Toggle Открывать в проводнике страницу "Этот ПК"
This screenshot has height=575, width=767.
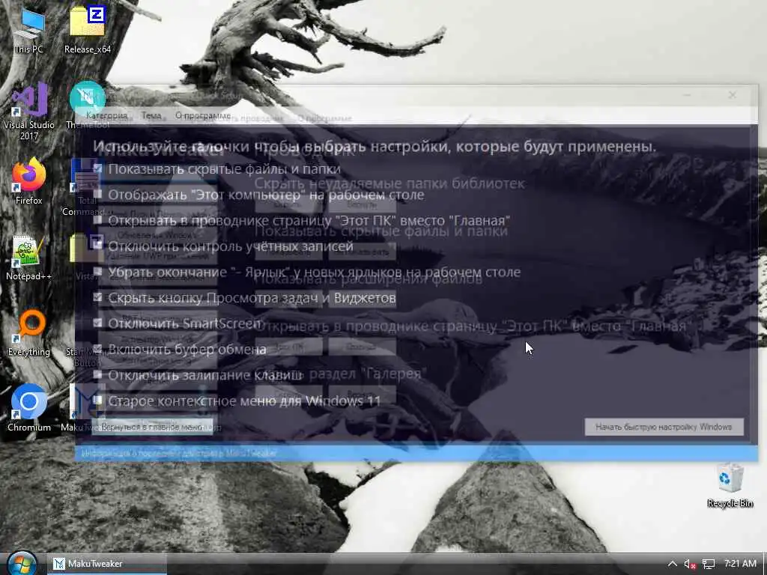pos(98,220)
